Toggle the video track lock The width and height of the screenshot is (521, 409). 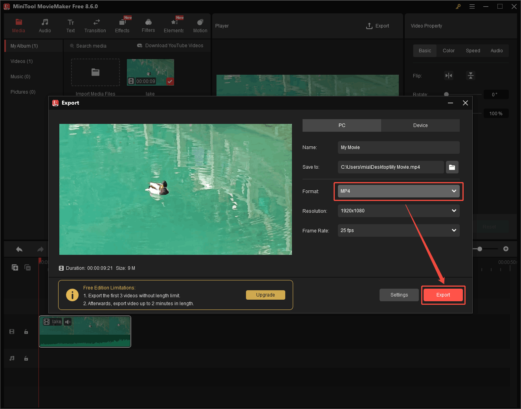[26, 332]
